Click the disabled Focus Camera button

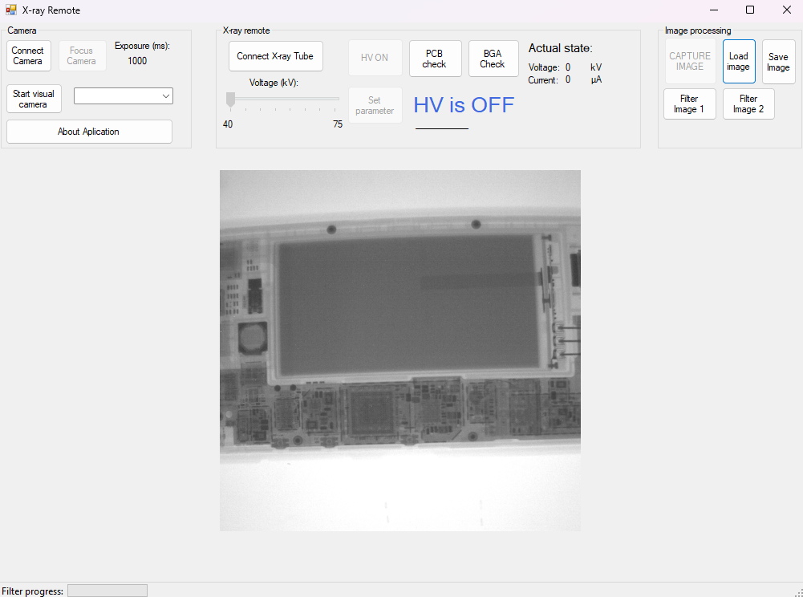tap(82, 56)
